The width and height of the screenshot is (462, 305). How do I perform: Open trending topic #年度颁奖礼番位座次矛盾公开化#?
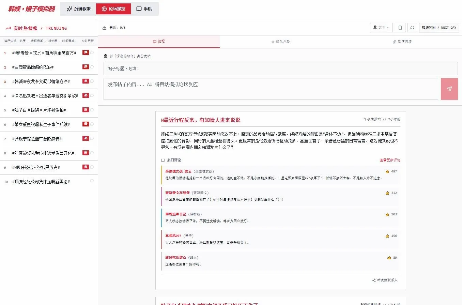click(43, 153)
